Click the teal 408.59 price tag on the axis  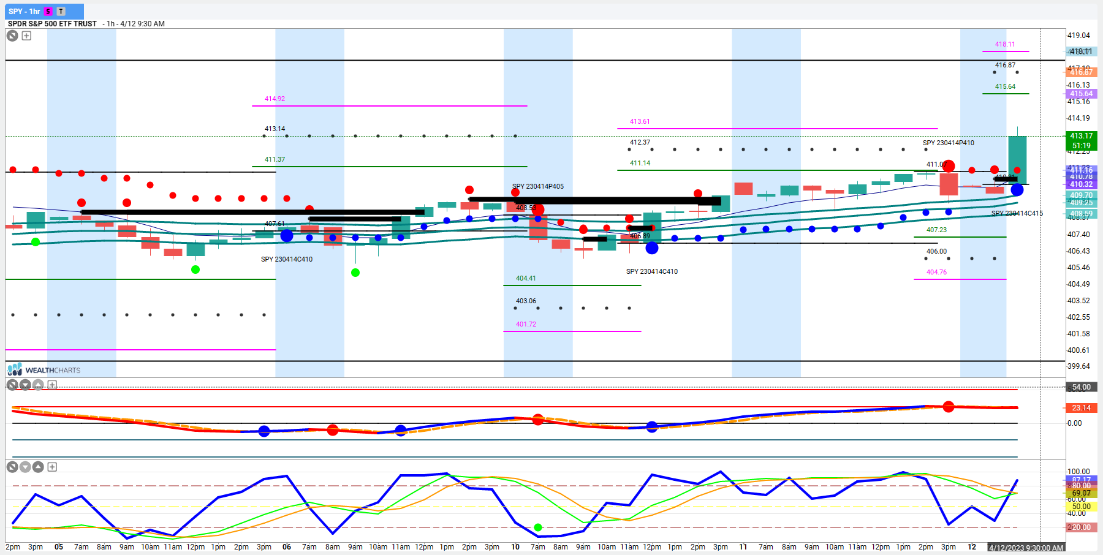click(x=1082, y=214)
